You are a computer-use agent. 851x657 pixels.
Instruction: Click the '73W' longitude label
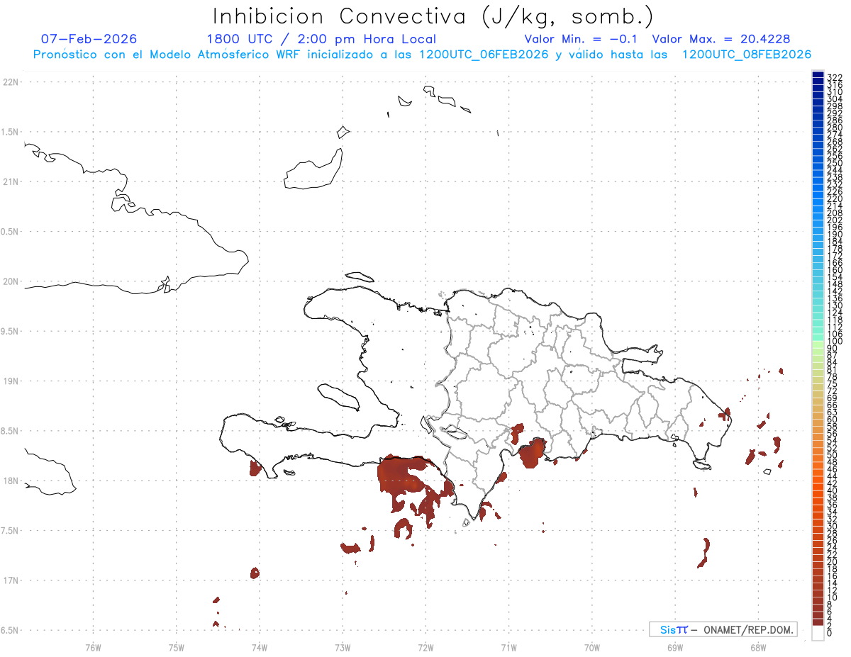(343, 647)
